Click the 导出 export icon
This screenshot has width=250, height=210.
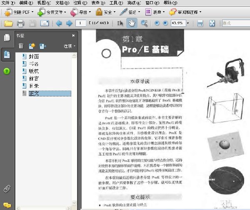tap(74, 12)
